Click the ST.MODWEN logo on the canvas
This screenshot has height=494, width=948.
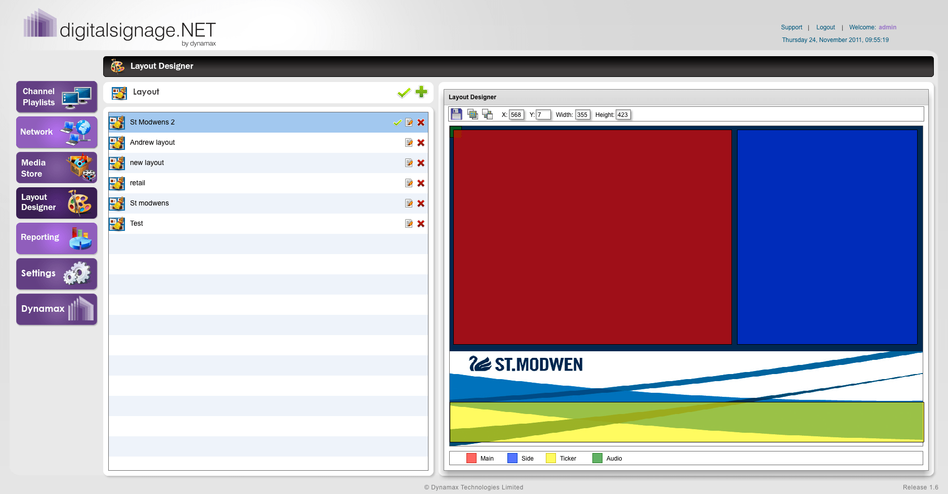click(526, 364)
